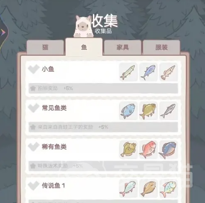Select the green pike fish icon in 小鱼
The height and width of the screenshot is (203, 205).
[128, 72]
